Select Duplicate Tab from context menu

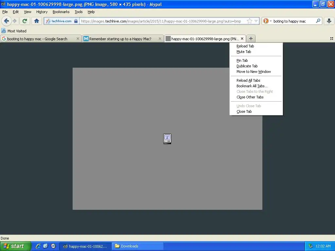click(256, 66)
